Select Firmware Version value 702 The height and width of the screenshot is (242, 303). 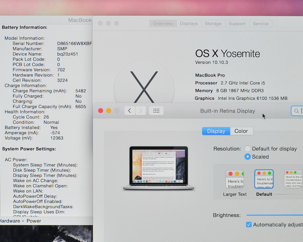point(61,70)
